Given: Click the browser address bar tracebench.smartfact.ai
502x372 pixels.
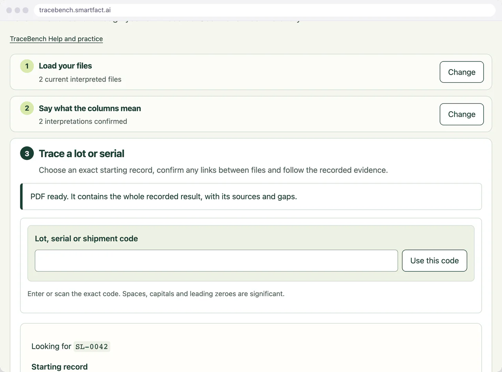Looking at the screenshot, I should pos(264,10).
